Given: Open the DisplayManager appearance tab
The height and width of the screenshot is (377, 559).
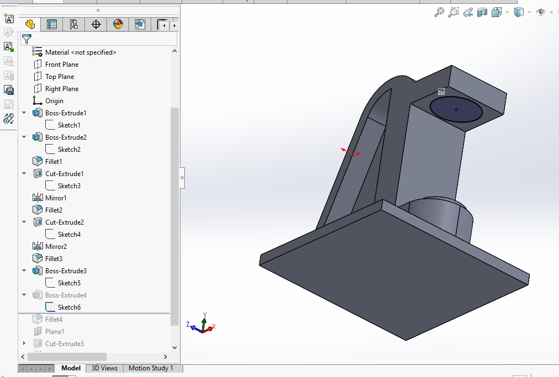Looking at the screenshot, I should pos(118,24).
